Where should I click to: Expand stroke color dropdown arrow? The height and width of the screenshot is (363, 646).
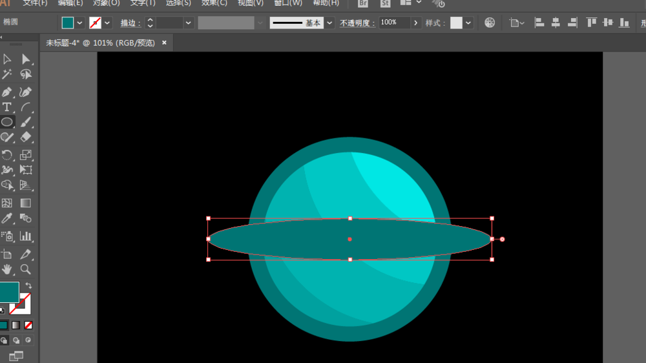point(107,23)
